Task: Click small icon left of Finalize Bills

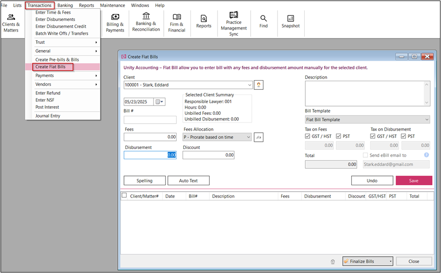Action: pos(333,262)
